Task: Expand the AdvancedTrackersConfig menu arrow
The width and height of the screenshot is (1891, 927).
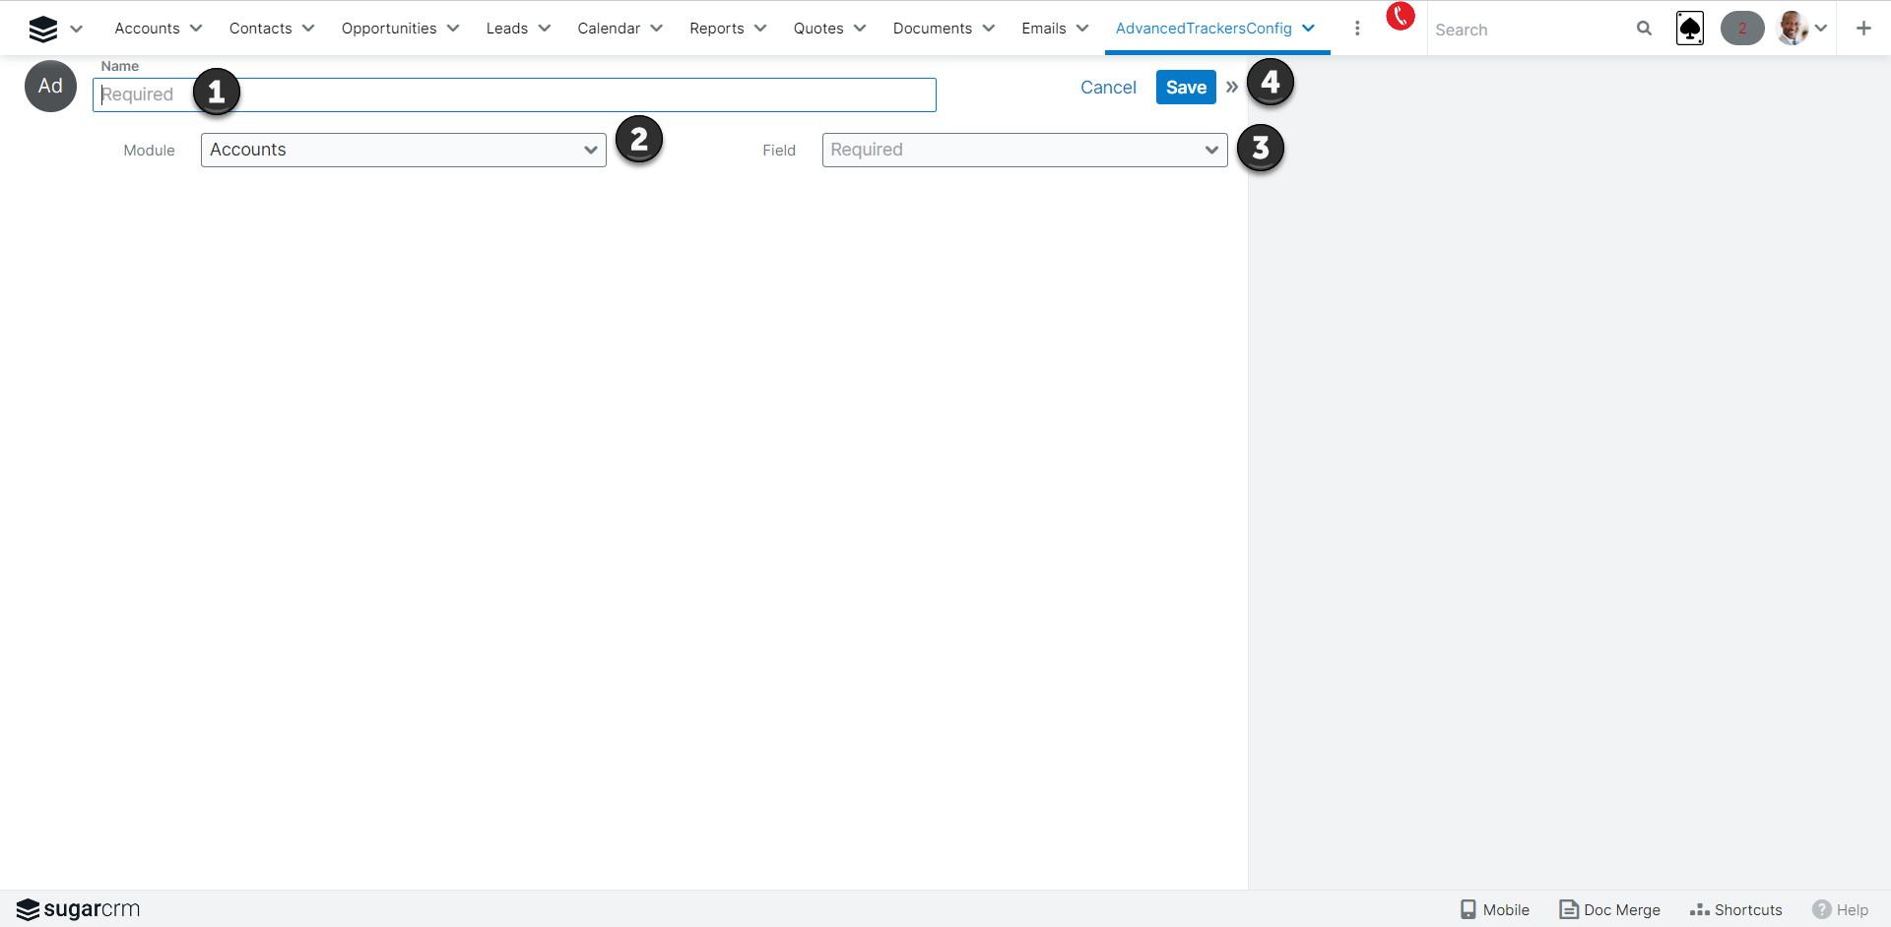Action: click(1309, 29)
